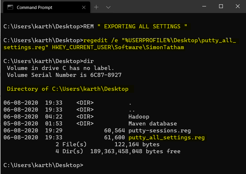Click the highlighted "Directory of" path line
Viewport: 246px width, 174px height.
pos(67,89)
